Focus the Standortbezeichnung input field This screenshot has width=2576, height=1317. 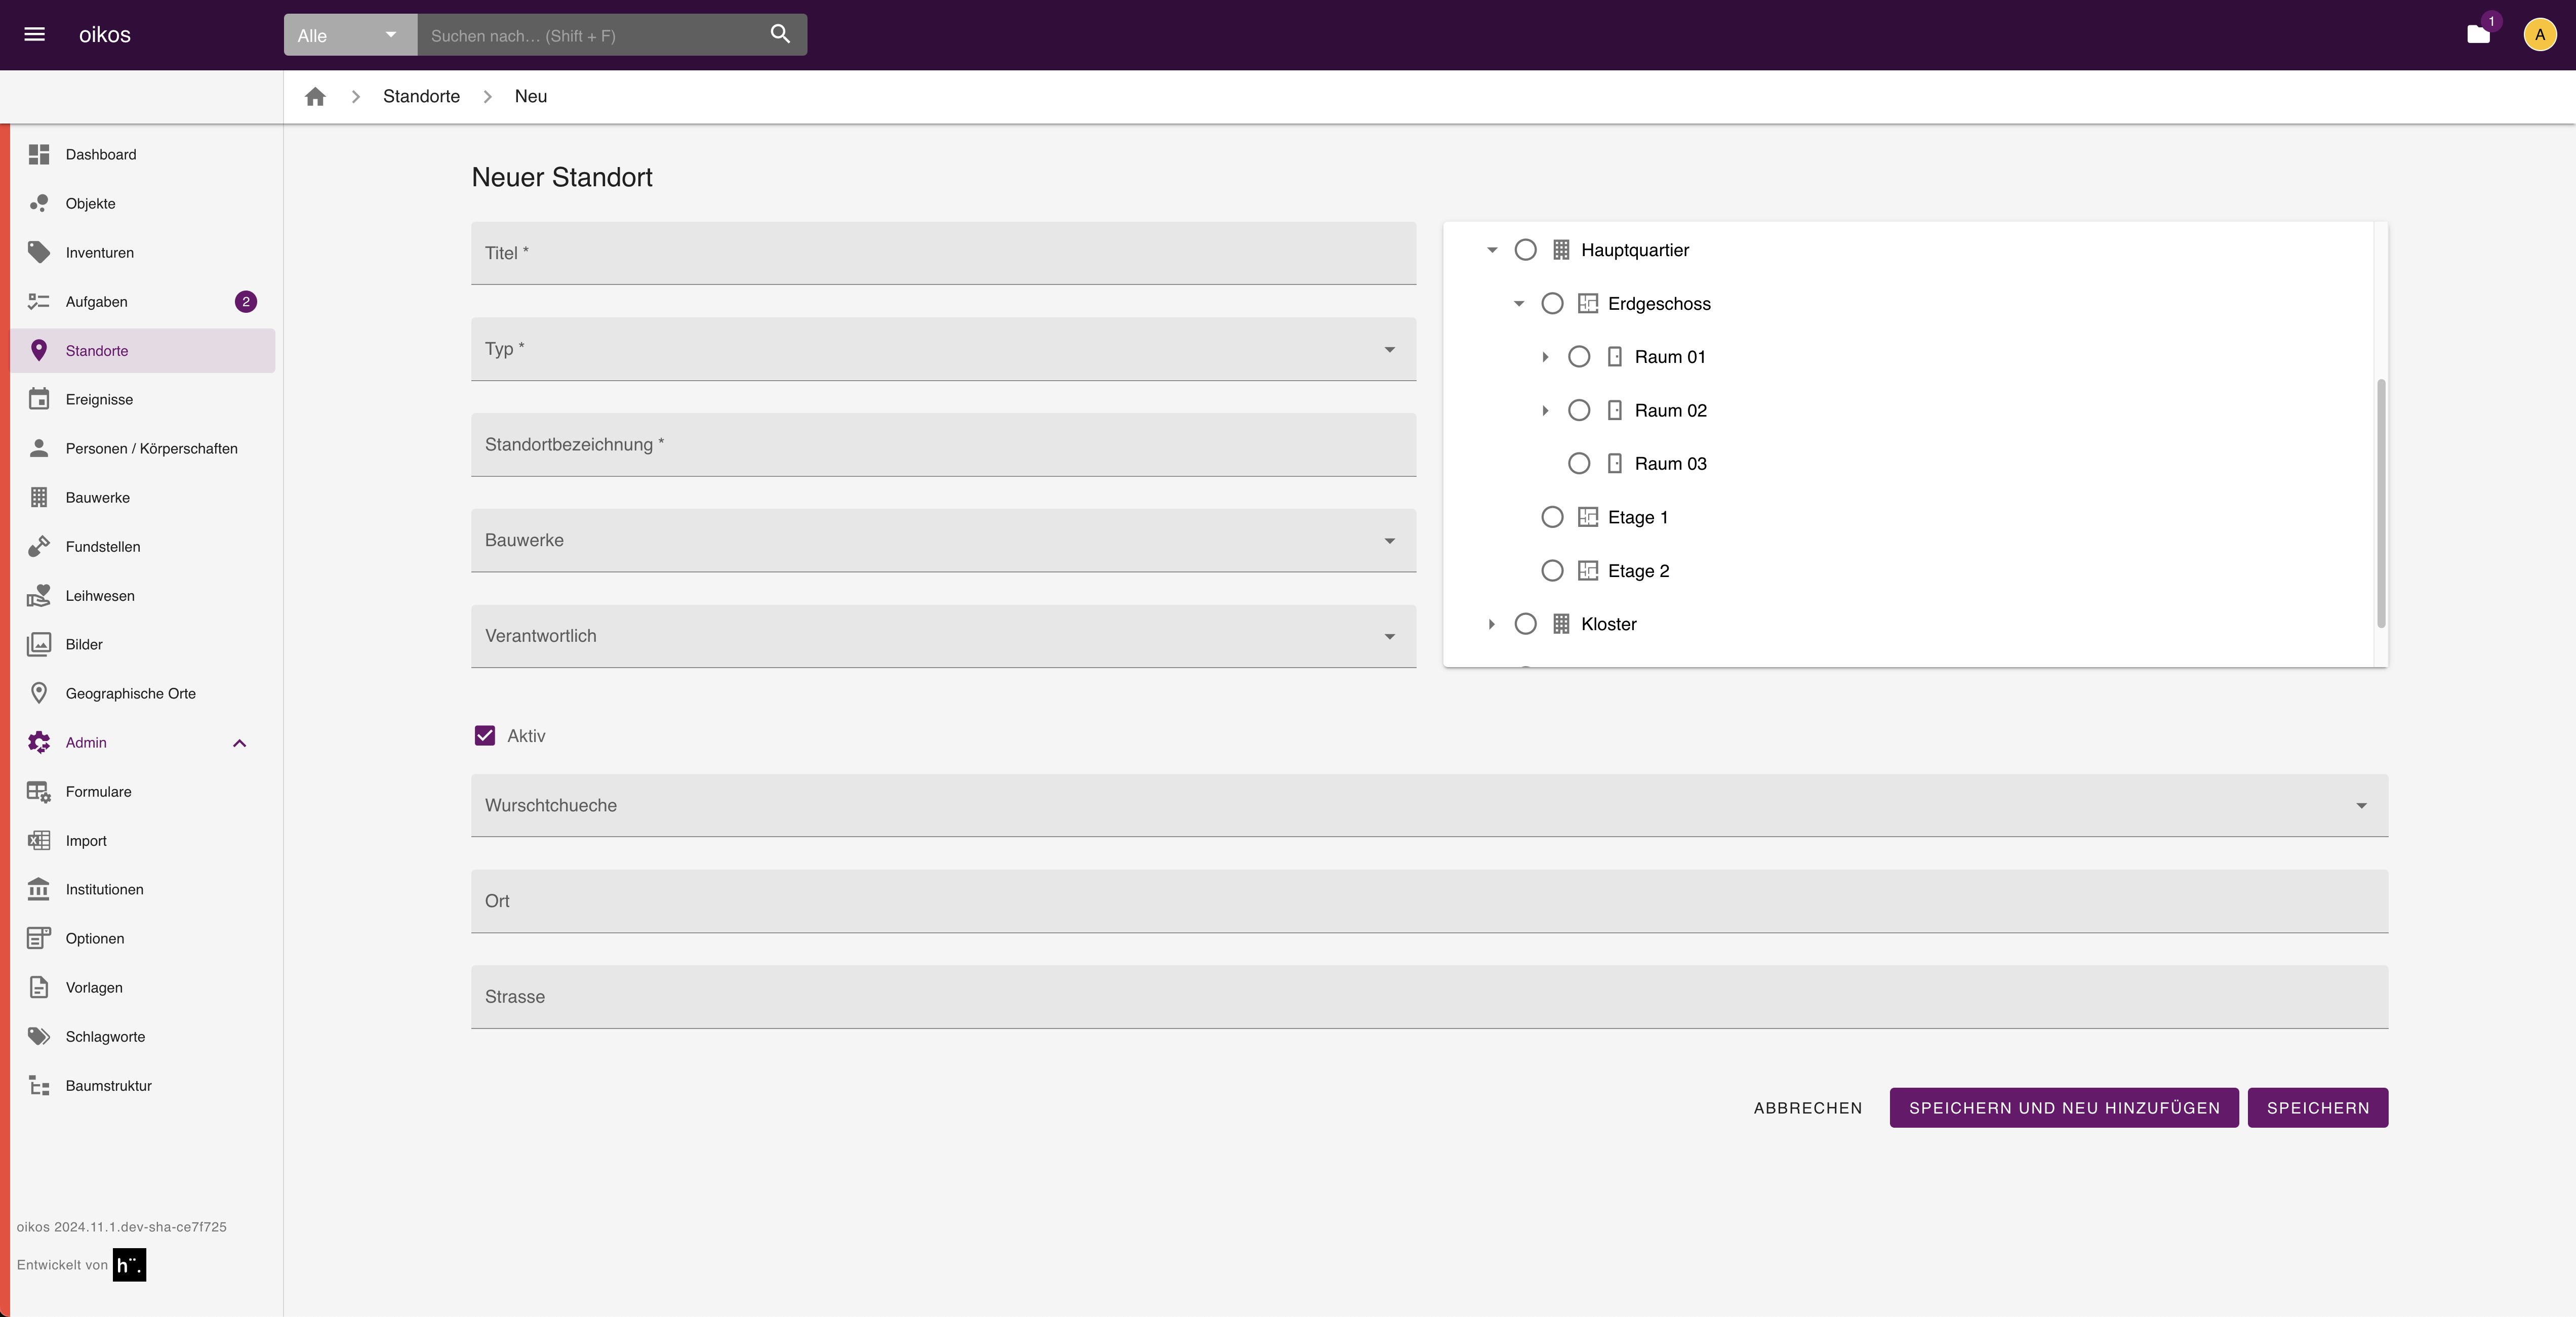pyautogui.click(x=943, y=444)
